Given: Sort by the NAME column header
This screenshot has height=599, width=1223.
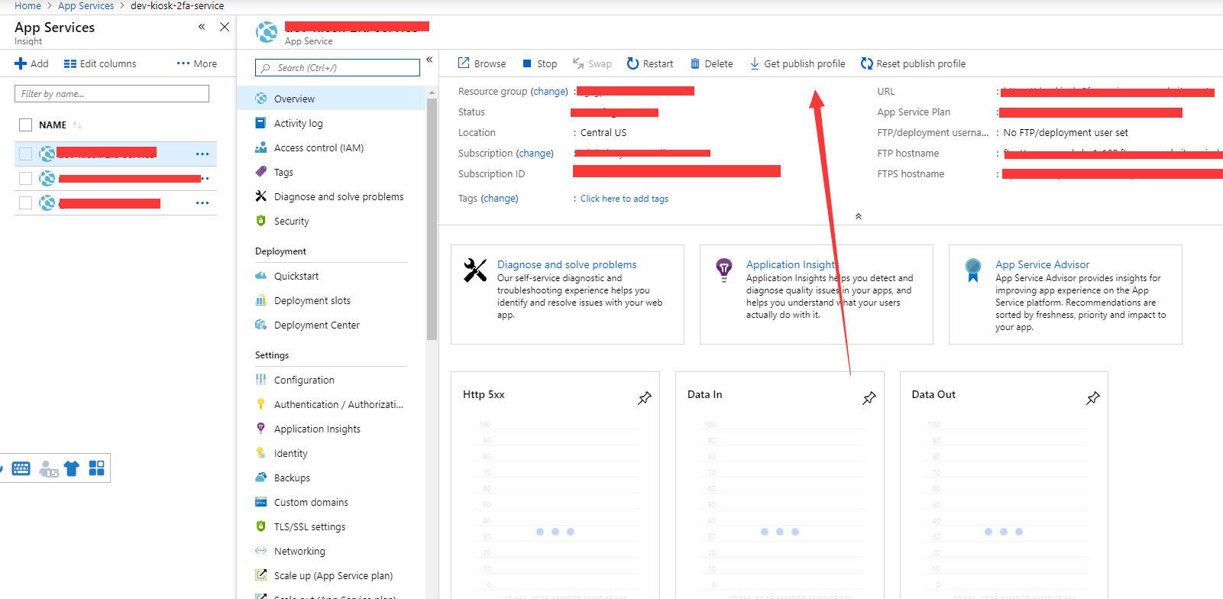Looking at the screenshot, I should click(x=53, y=125).
